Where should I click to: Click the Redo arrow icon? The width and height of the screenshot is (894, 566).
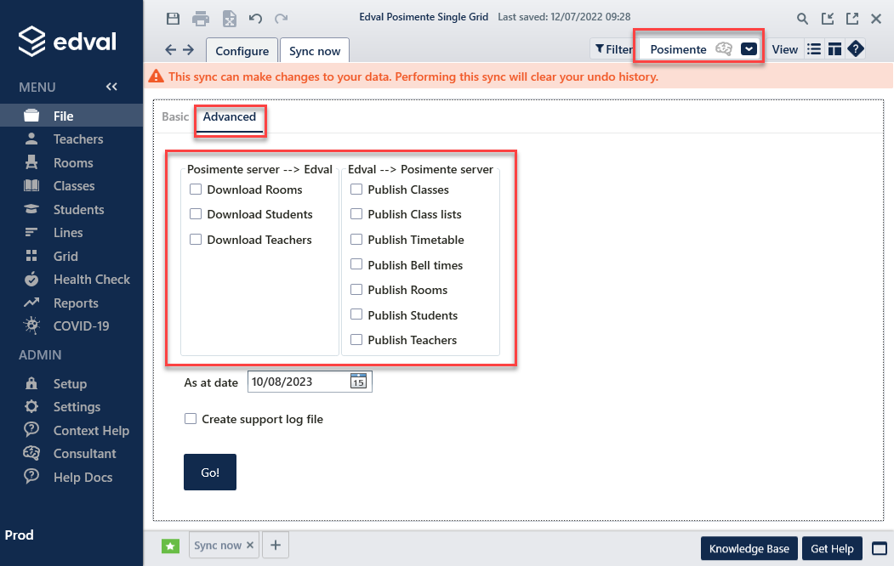281,18
